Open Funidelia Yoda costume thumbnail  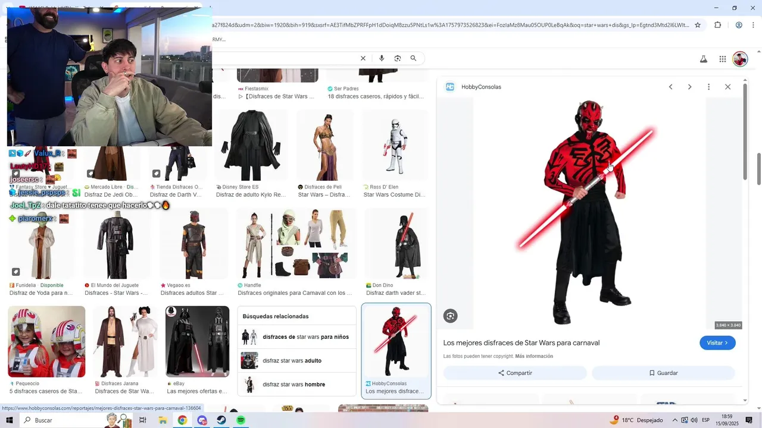tap(42, 244)
